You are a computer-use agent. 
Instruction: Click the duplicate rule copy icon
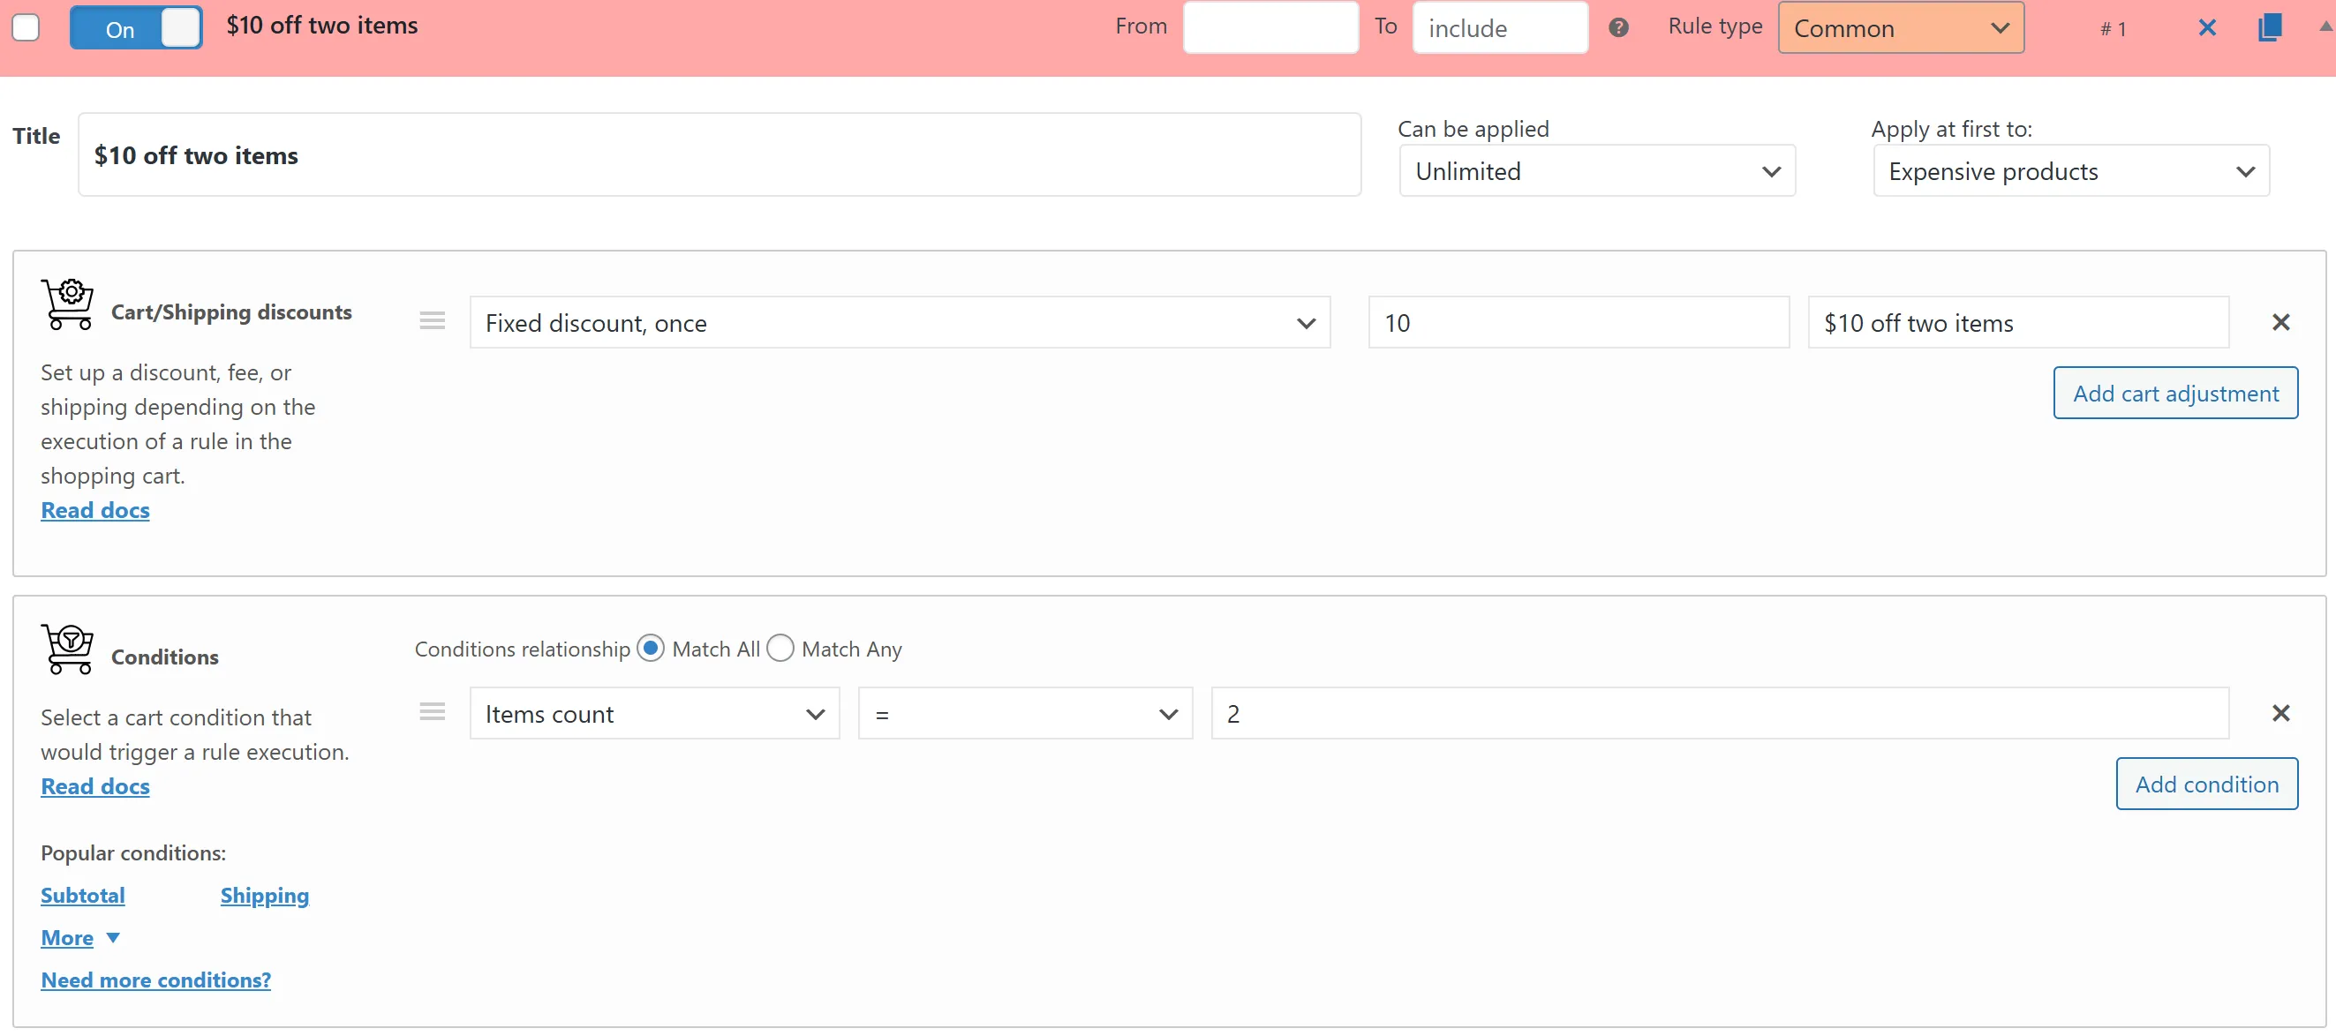point(2269,28)
